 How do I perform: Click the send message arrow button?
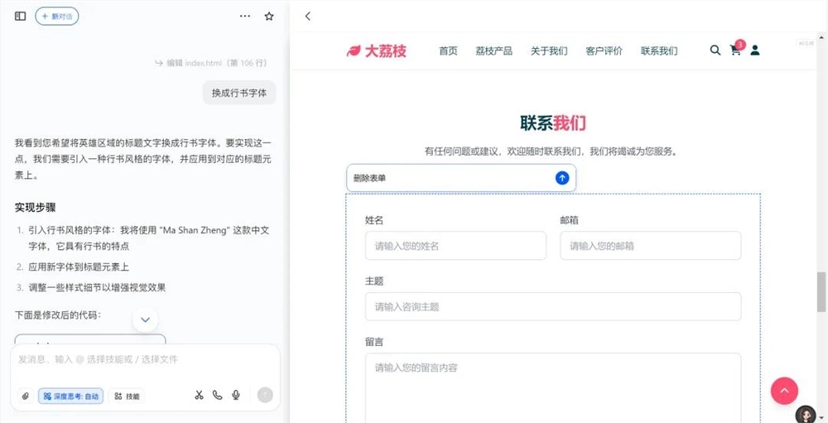click(x=265, y=395)
